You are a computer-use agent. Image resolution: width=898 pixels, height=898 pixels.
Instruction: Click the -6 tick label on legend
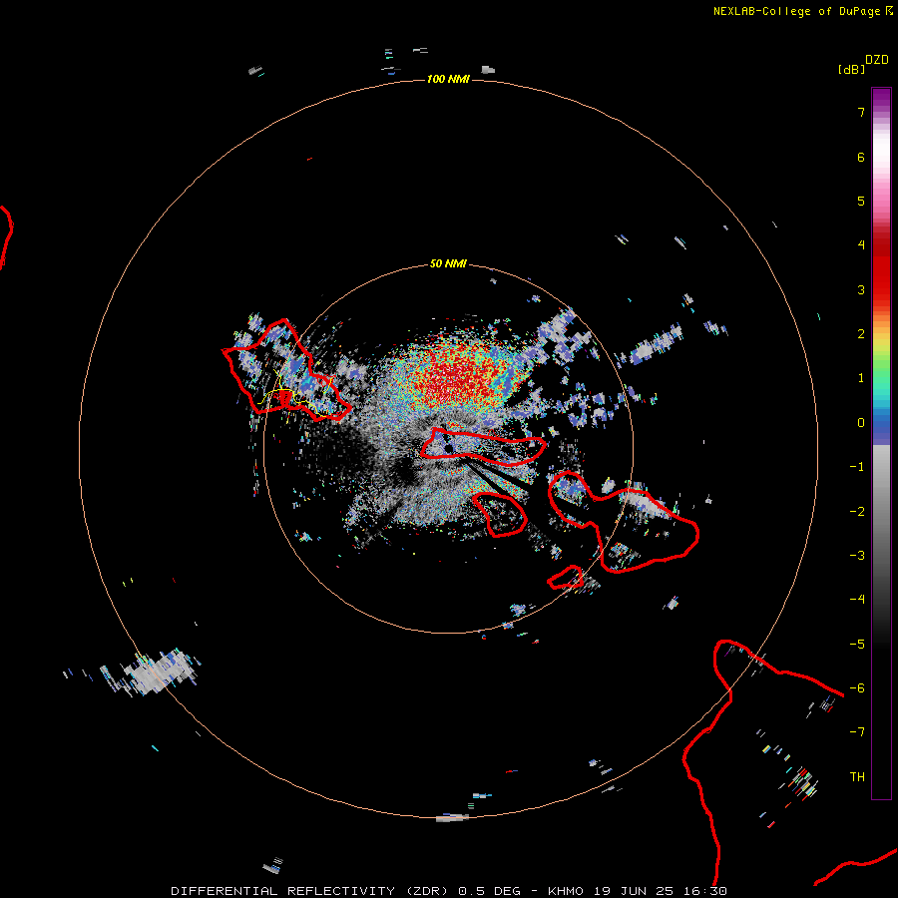[x=857, y=688]
